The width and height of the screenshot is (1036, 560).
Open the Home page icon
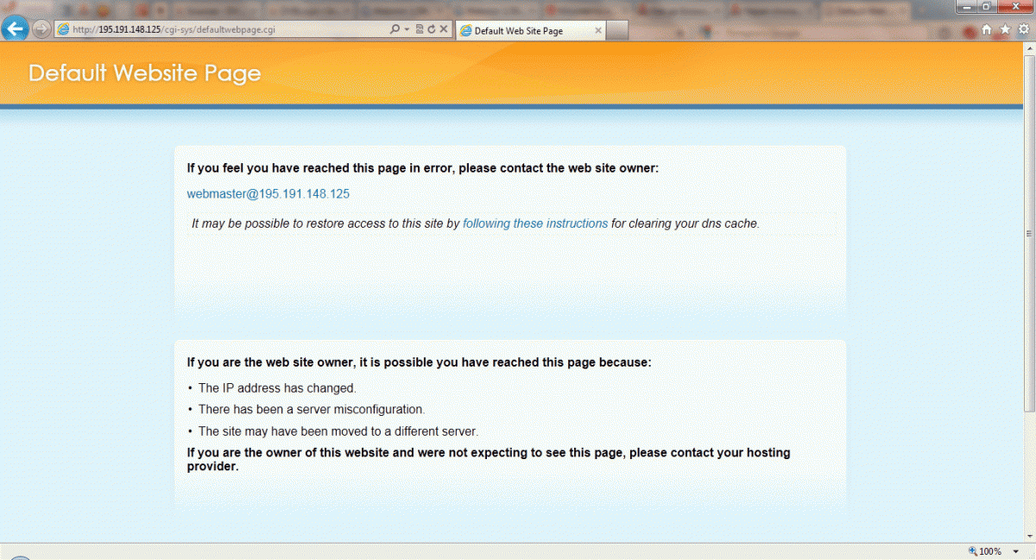987,29
